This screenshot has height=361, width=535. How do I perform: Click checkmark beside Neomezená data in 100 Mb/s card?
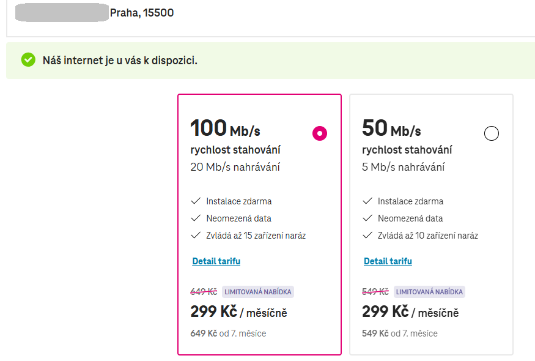pyautogui.click(x=196, y=218)
